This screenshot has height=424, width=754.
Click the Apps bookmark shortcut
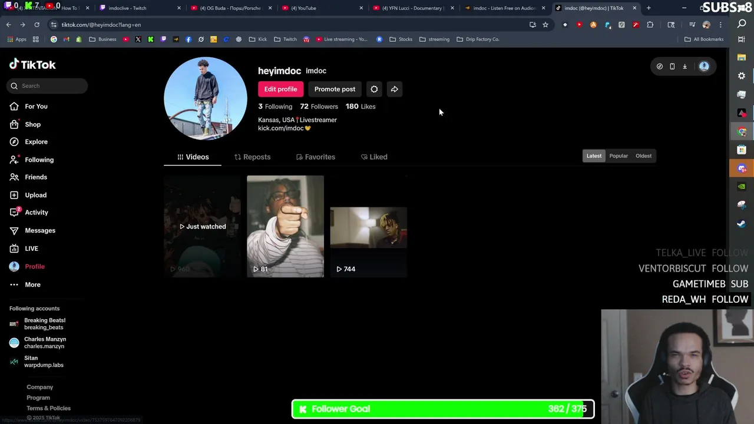[16, 39]
